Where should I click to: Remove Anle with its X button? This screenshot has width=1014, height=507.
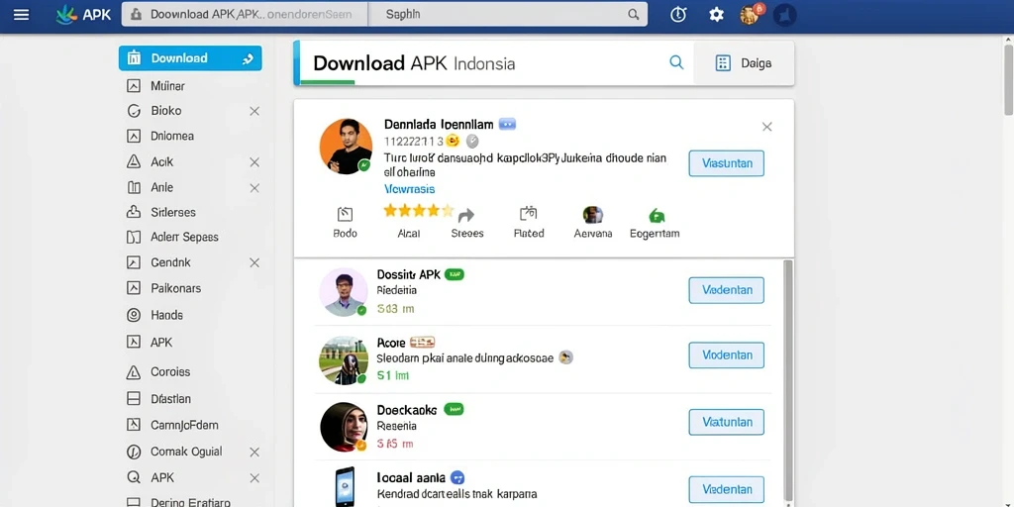click(254, 188)
